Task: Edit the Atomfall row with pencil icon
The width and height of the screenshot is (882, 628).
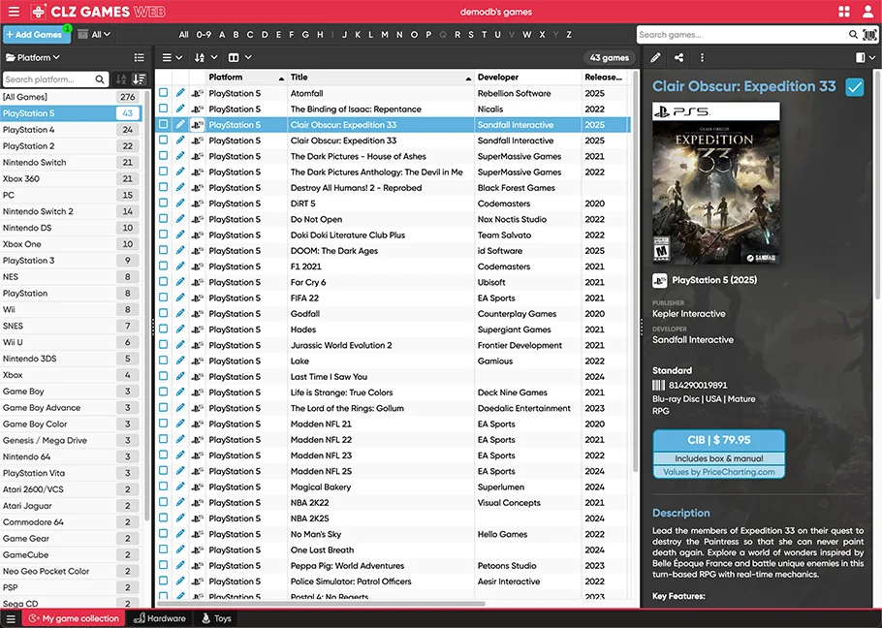Action: [180, 93]
